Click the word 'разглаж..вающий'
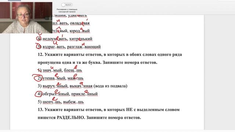Image resolution: width=235 pixels, height=132 pixels. point(84,47)
